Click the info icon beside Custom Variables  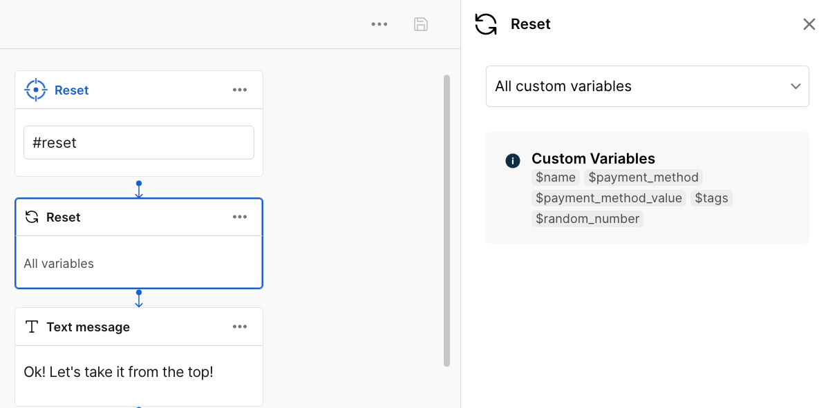coord(513,161)
